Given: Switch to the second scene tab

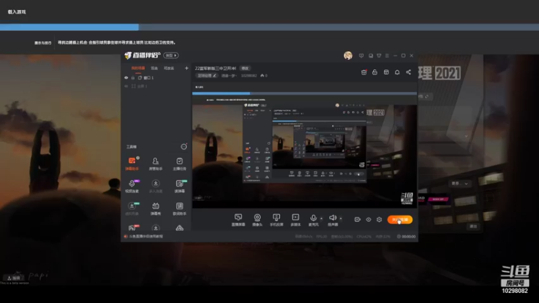Looking at the screenshot, I should [x=154, y=69].
